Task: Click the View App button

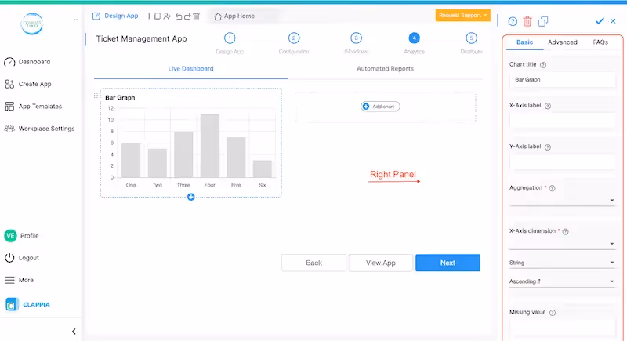Action: pos(381,263)
